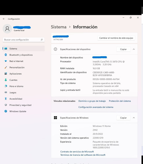Open Red e Internet settings

(24, 61)
